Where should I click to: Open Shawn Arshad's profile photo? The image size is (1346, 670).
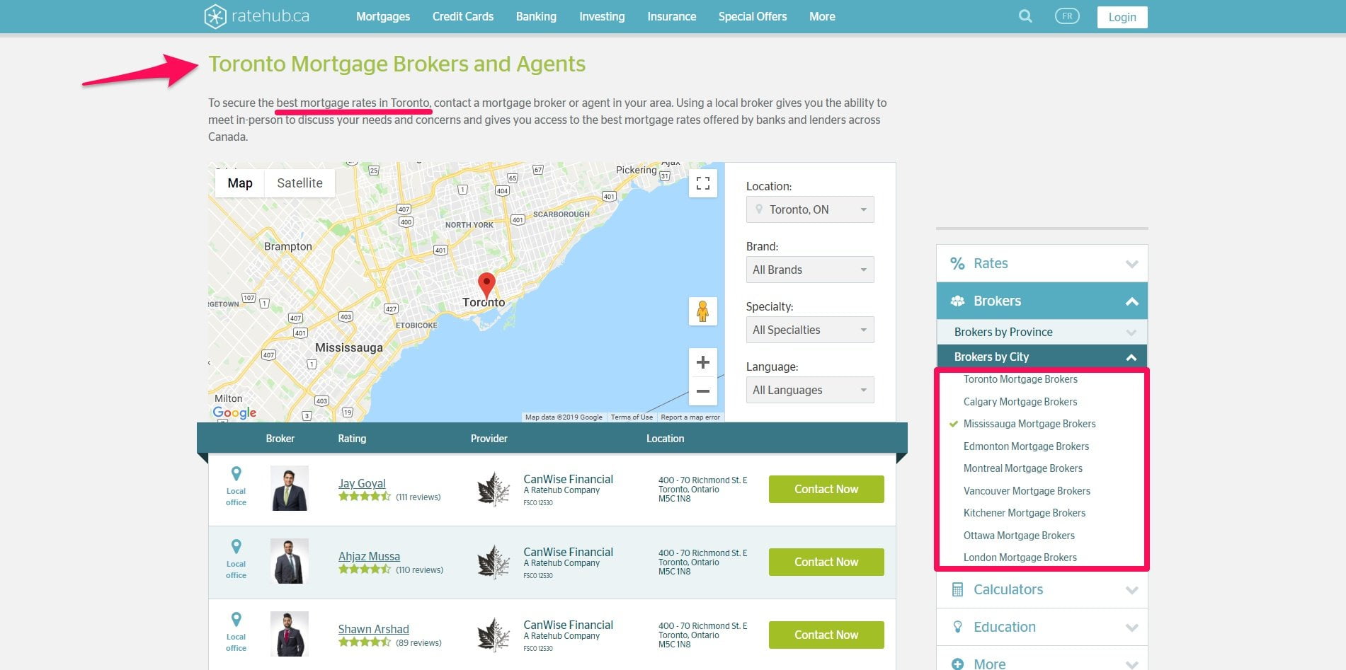[290, 634]
